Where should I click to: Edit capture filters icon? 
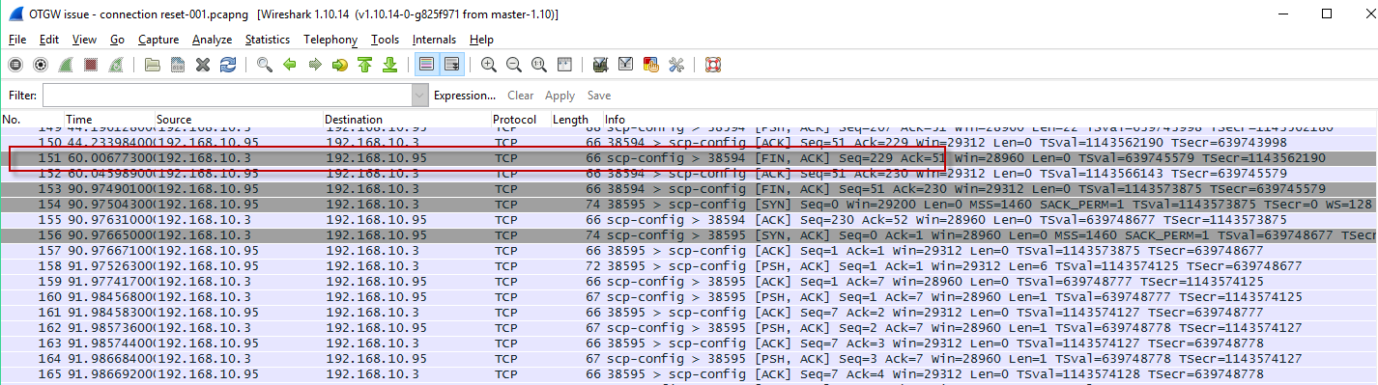[x=601, y=65]
